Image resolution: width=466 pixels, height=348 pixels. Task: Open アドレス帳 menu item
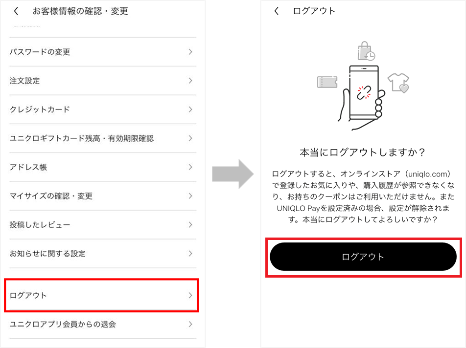coord(102,167)
